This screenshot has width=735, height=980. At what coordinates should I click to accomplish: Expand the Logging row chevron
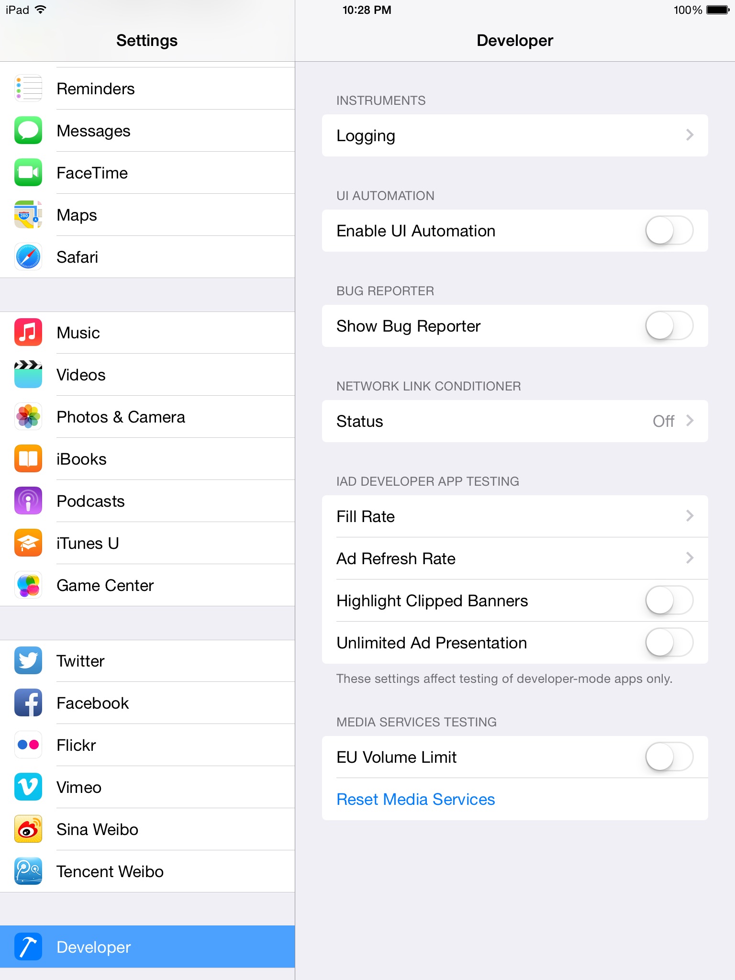(x=690, y=135)
